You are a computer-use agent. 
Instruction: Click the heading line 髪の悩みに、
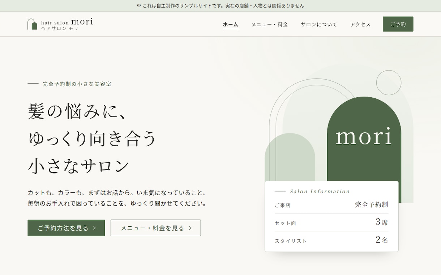[x=77, y=111]
